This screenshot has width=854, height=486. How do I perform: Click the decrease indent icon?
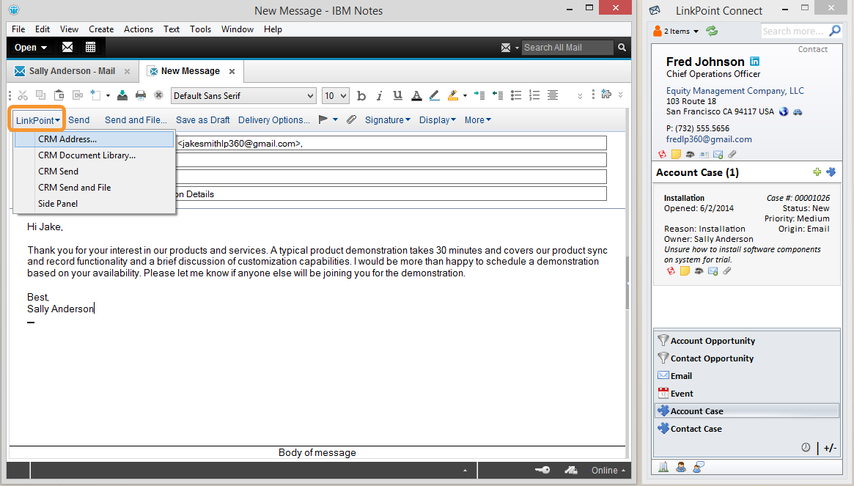tap(497, 95)
